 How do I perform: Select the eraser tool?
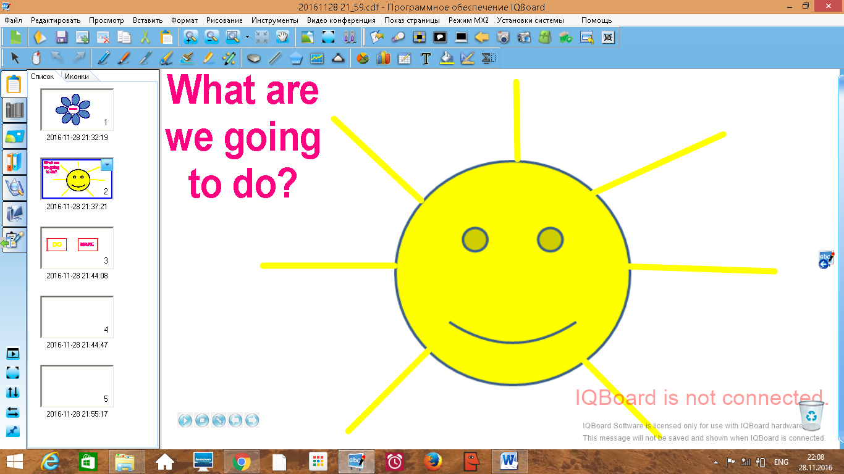(x=254, y=59)
